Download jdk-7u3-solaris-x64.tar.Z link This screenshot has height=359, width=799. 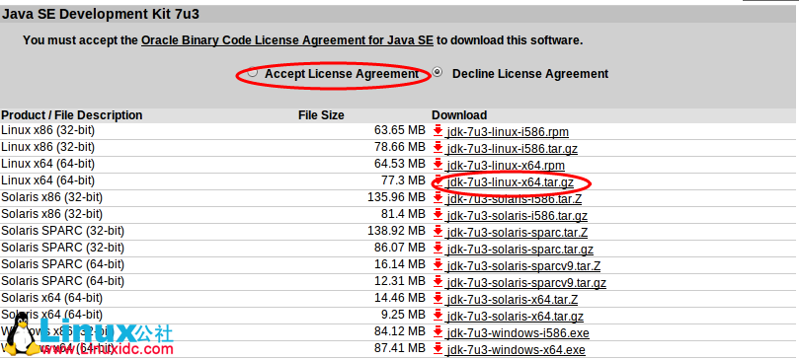click(513, 300)
